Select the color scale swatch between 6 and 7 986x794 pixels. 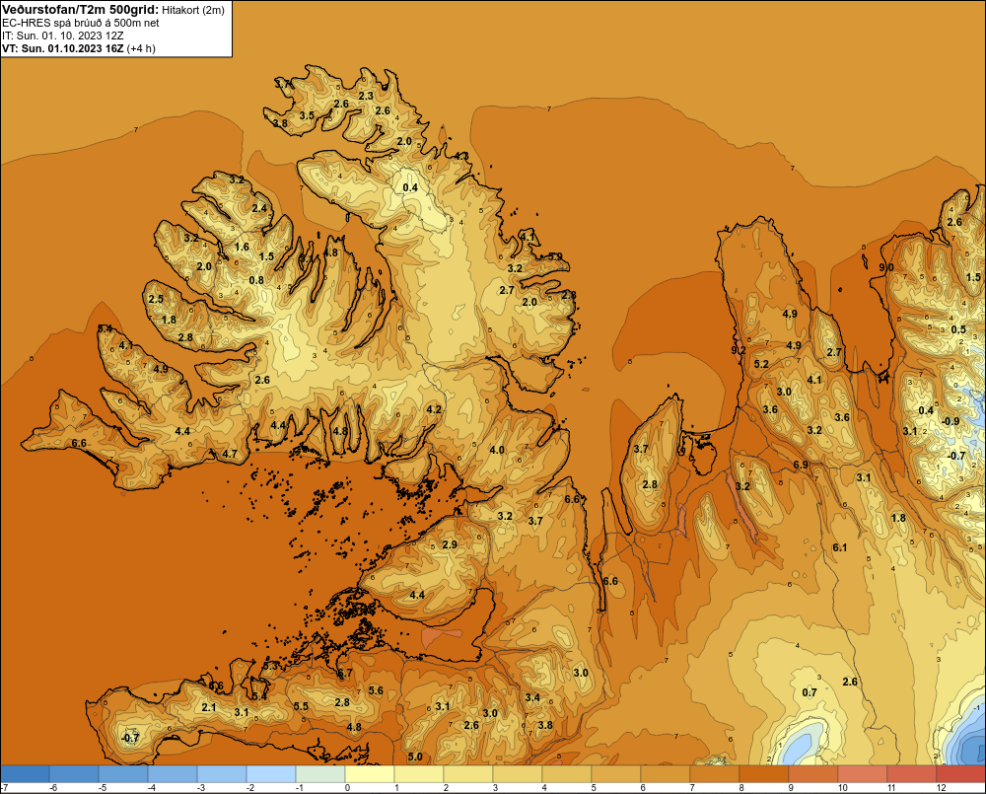[x=665, y=773]
